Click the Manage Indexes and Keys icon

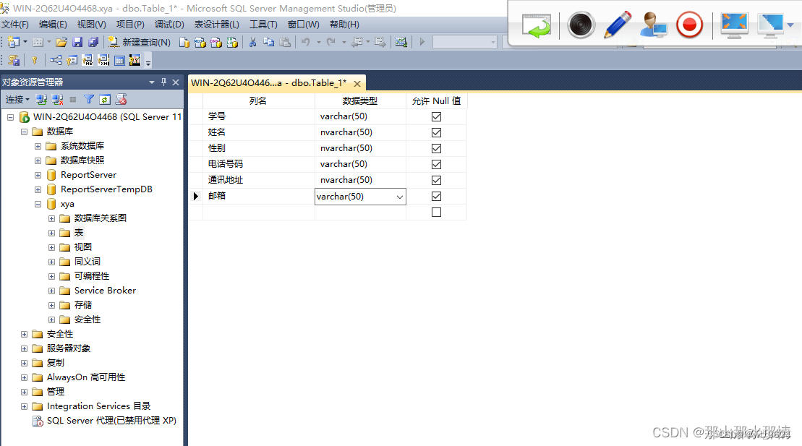(72, 60)
